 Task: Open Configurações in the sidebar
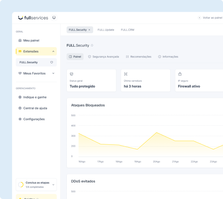pyautogui.click(x=34, y=119)
